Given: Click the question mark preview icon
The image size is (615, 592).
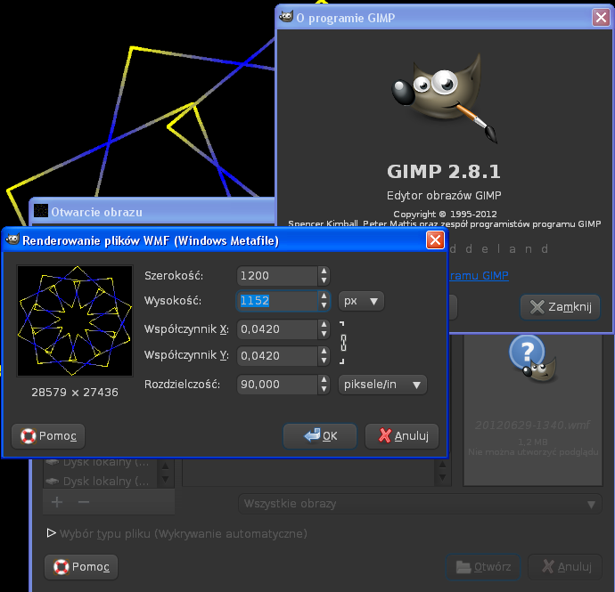Looking at the screenshot, I should 533,360.
